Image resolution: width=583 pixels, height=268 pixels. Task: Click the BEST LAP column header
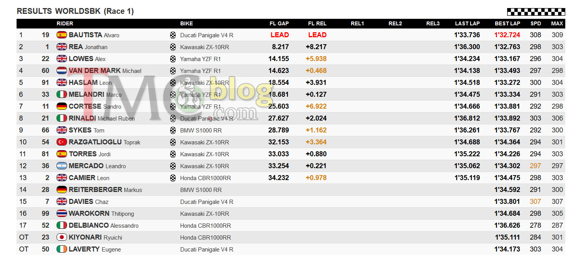[x=508, y=23]
